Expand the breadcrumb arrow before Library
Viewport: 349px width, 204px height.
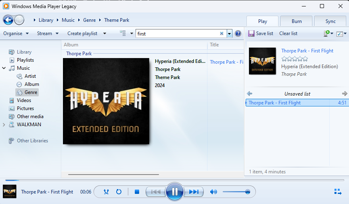pos(35,20)
